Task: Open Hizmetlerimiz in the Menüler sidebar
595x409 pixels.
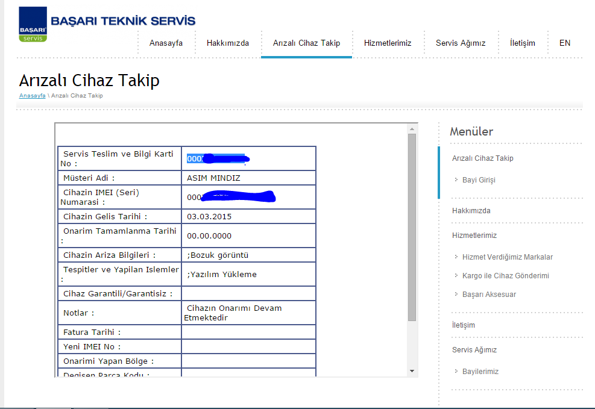Action: click(474, 236)
